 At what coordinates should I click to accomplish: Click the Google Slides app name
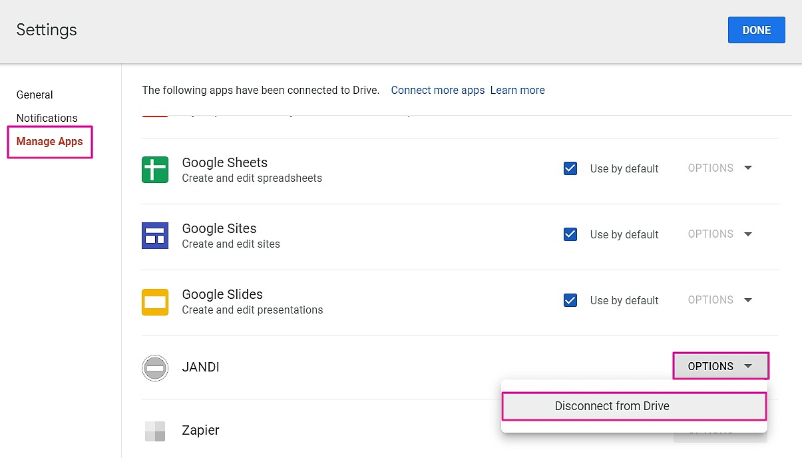click(x=222, y=294)
